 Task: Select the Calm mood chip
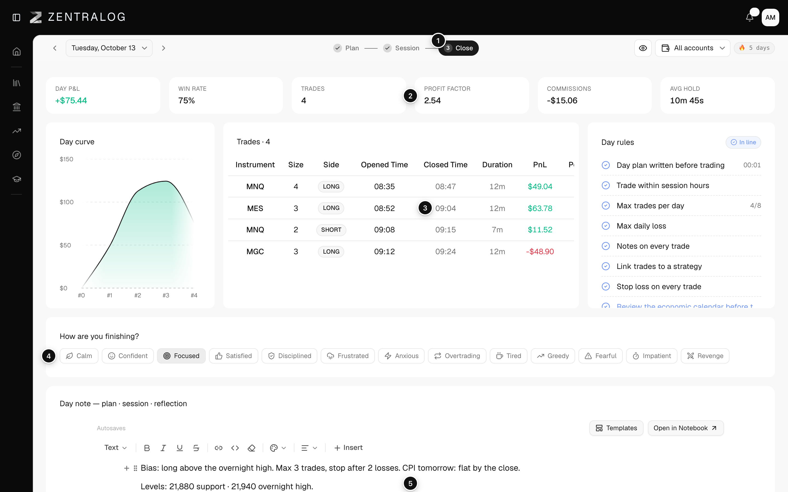(79, 356)
